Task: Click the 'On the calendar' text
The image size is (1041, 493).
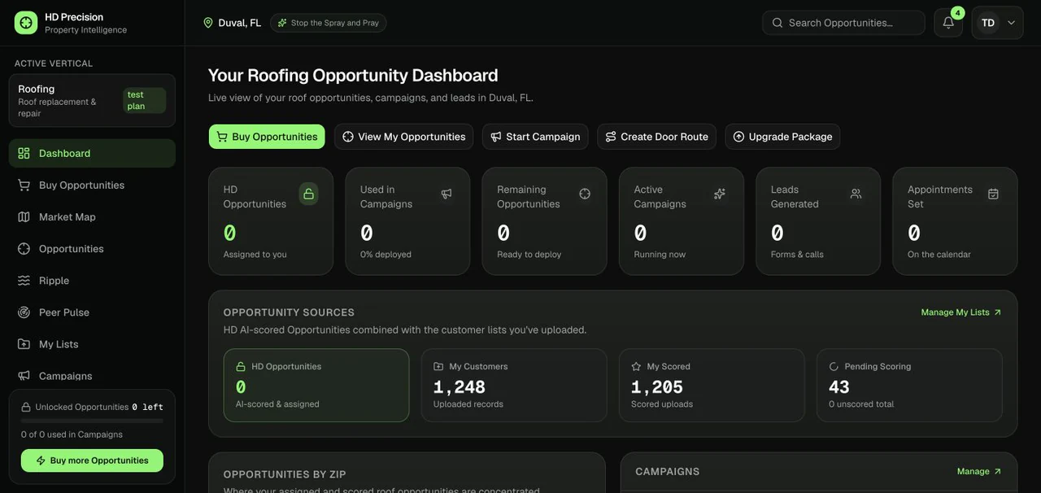Action: point(939,255)
